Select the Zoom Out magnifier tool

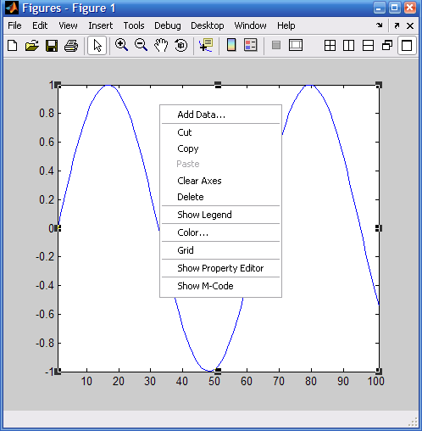click(x=141, y=45)
